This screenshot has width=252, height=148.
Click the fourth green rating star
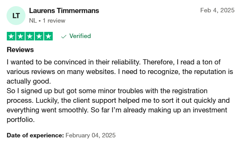coord(39,36)
